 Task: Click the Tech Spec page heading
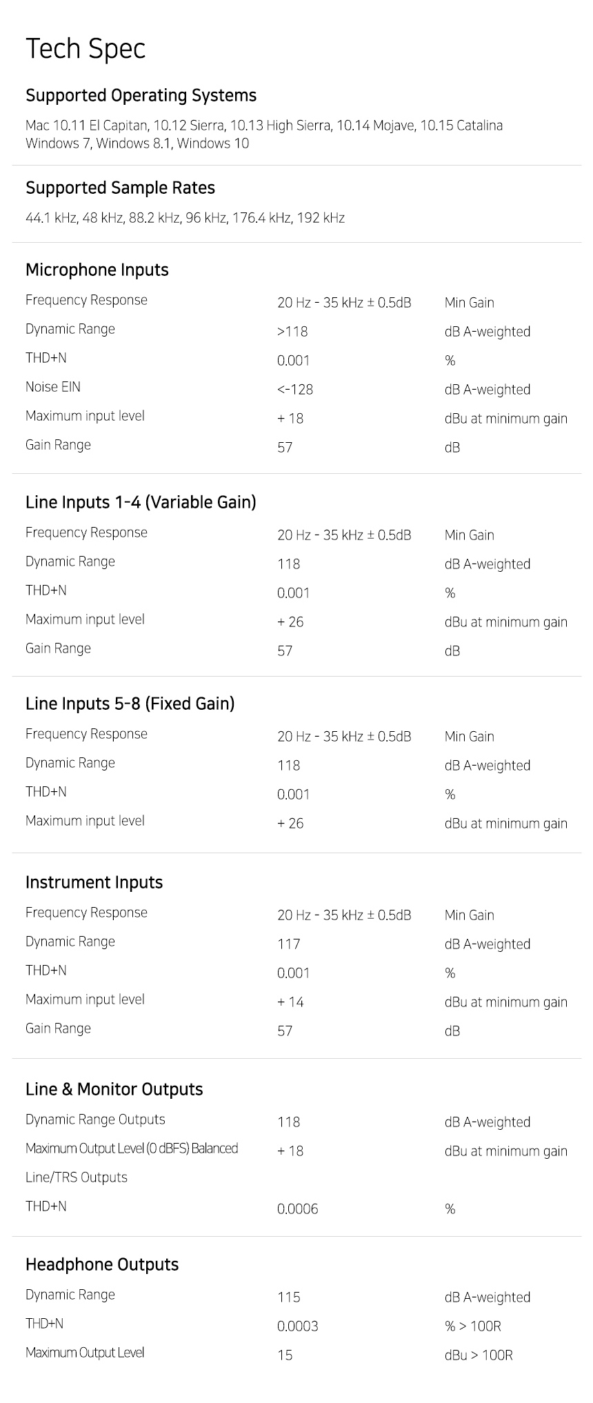click(86, 49)
